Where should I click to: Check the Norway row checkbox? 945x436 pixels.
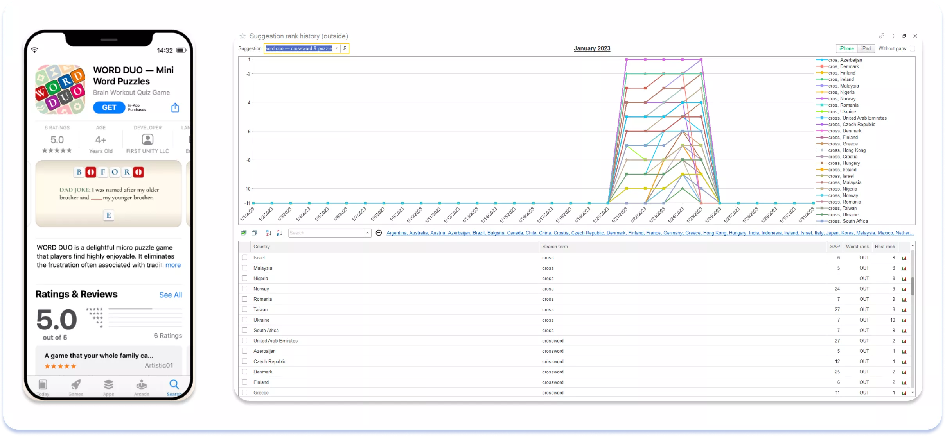244,289
